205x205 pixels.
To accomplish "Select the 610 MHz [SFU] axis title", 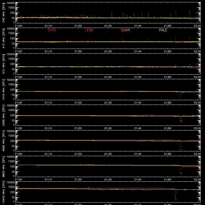I will (3, 64).
